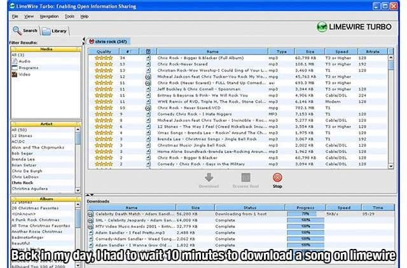Viewport: 407px width, 268px height.
Task: Click the LimeWire Turbo logo icon
Action: click(322, 27)
